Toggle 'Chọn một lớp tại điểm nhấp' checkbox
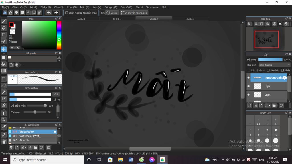 [66, 13]
